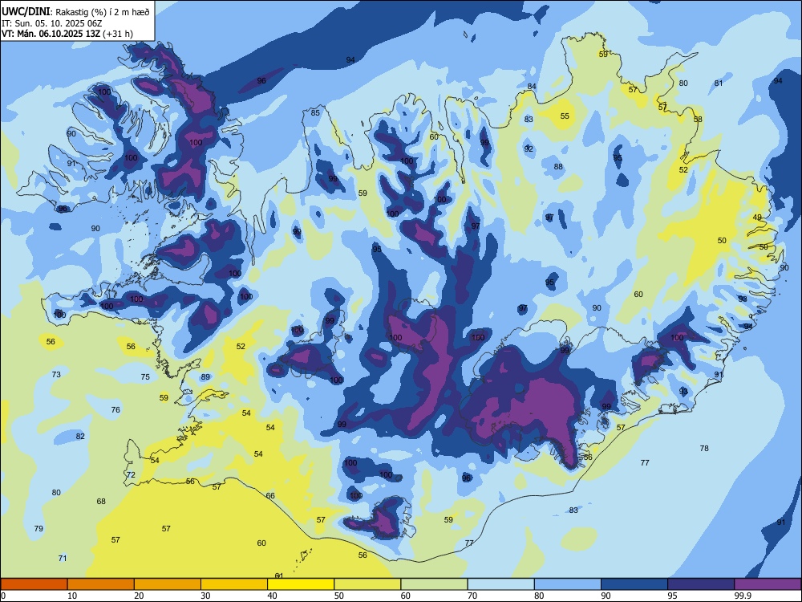Click the bright yellow 40–50 legend swatch
This screenshot has width=802, height=602.
click(301, 584)
